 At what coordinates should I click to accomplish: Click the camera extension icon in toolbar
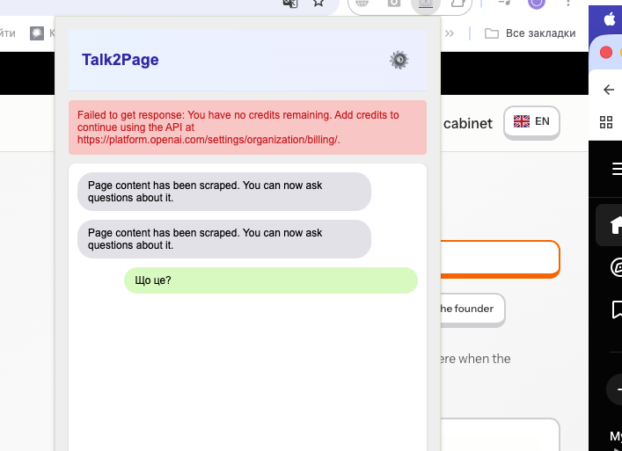[394, 4]
